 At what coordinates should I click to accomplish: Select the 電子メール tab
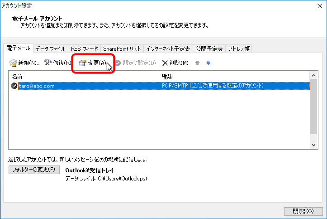(x=18, y=49)
